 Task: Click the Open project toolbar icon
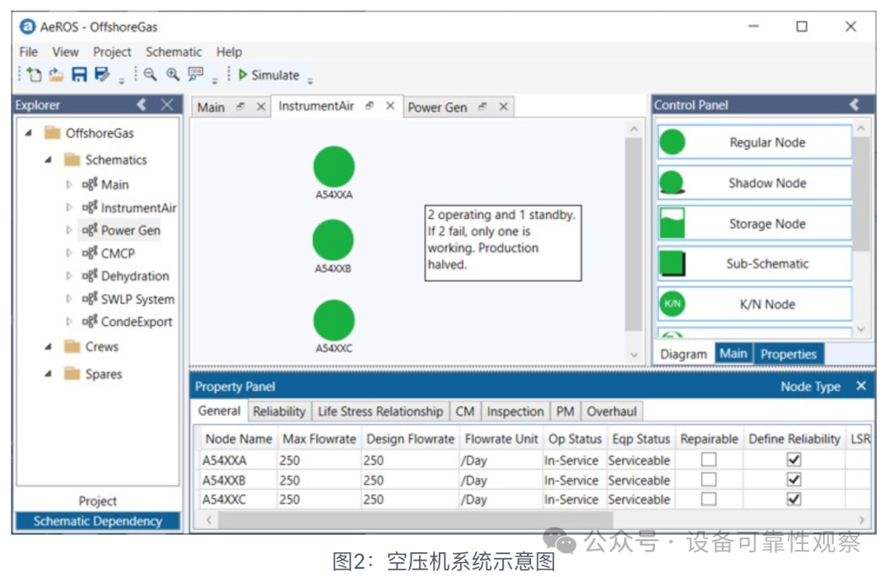click(x=56, y=75)
